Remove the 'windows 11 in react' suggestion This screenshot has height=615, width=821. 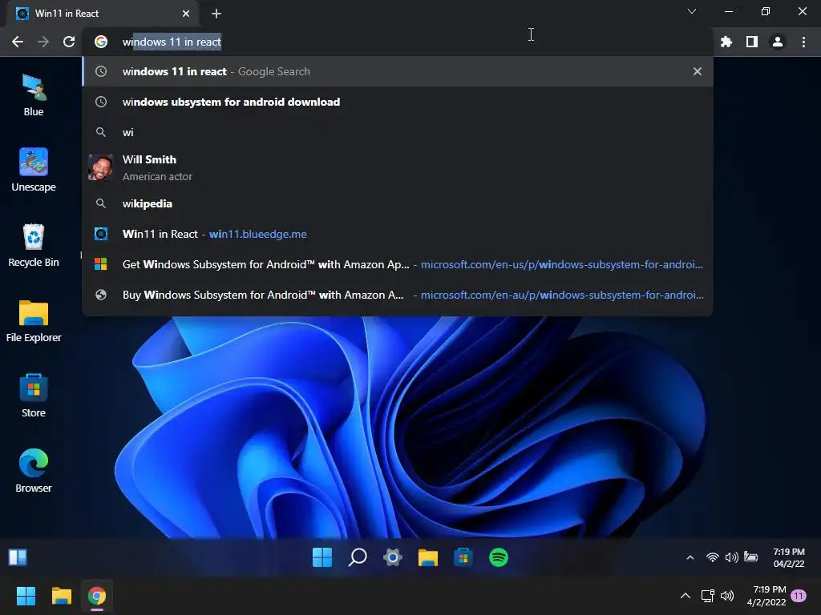pos(698,71)
